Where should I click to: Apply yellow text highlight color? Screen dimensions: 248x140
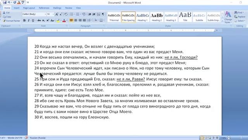pos(58,20)
